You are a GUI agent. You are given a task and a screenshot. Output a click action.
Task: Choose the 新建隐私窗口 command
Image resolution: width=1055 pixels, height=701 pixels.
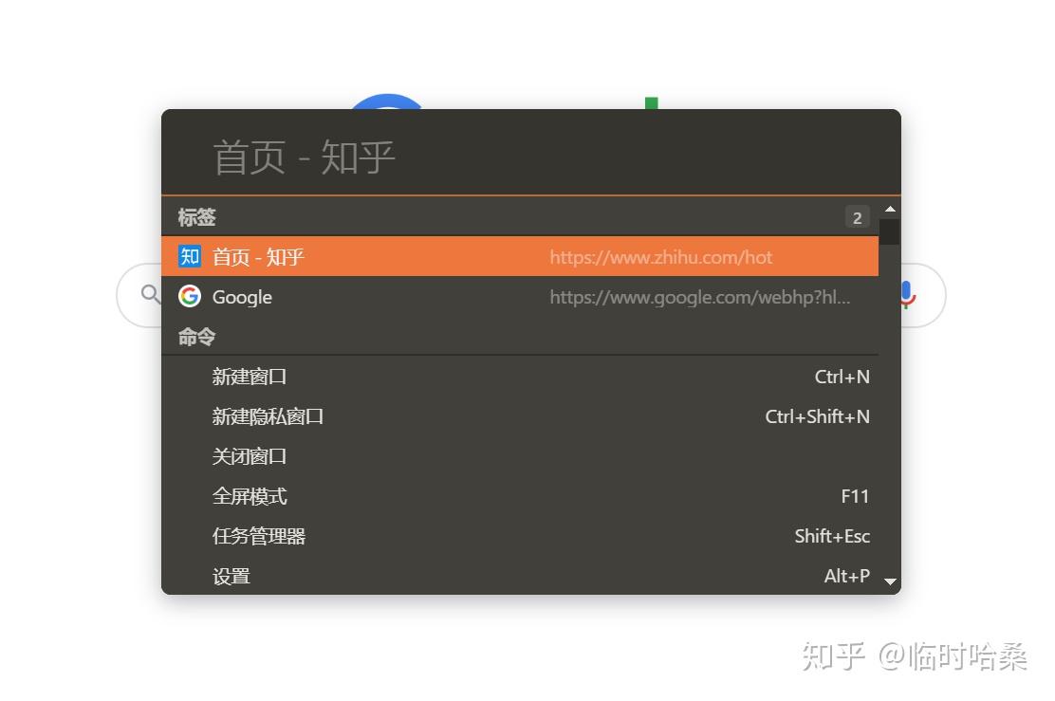(519, 416)
